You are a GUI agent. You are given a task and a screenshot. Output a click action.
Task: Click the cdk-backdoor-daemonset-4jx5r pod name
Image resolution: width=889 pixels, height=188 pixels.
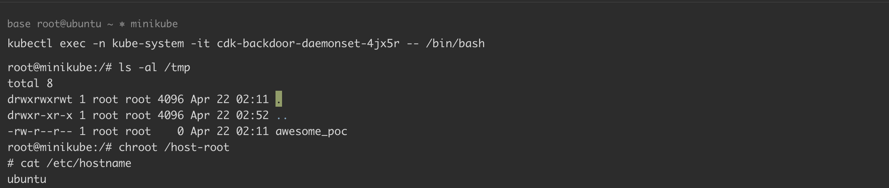[x=308, y=44]
